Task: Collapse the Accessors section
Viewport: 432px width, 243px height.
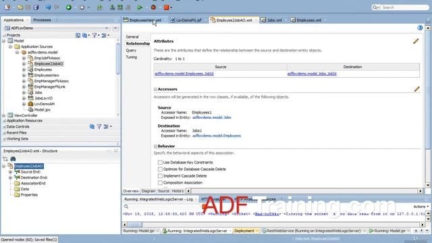Action: pyautogui.click(x=155, y=89)
